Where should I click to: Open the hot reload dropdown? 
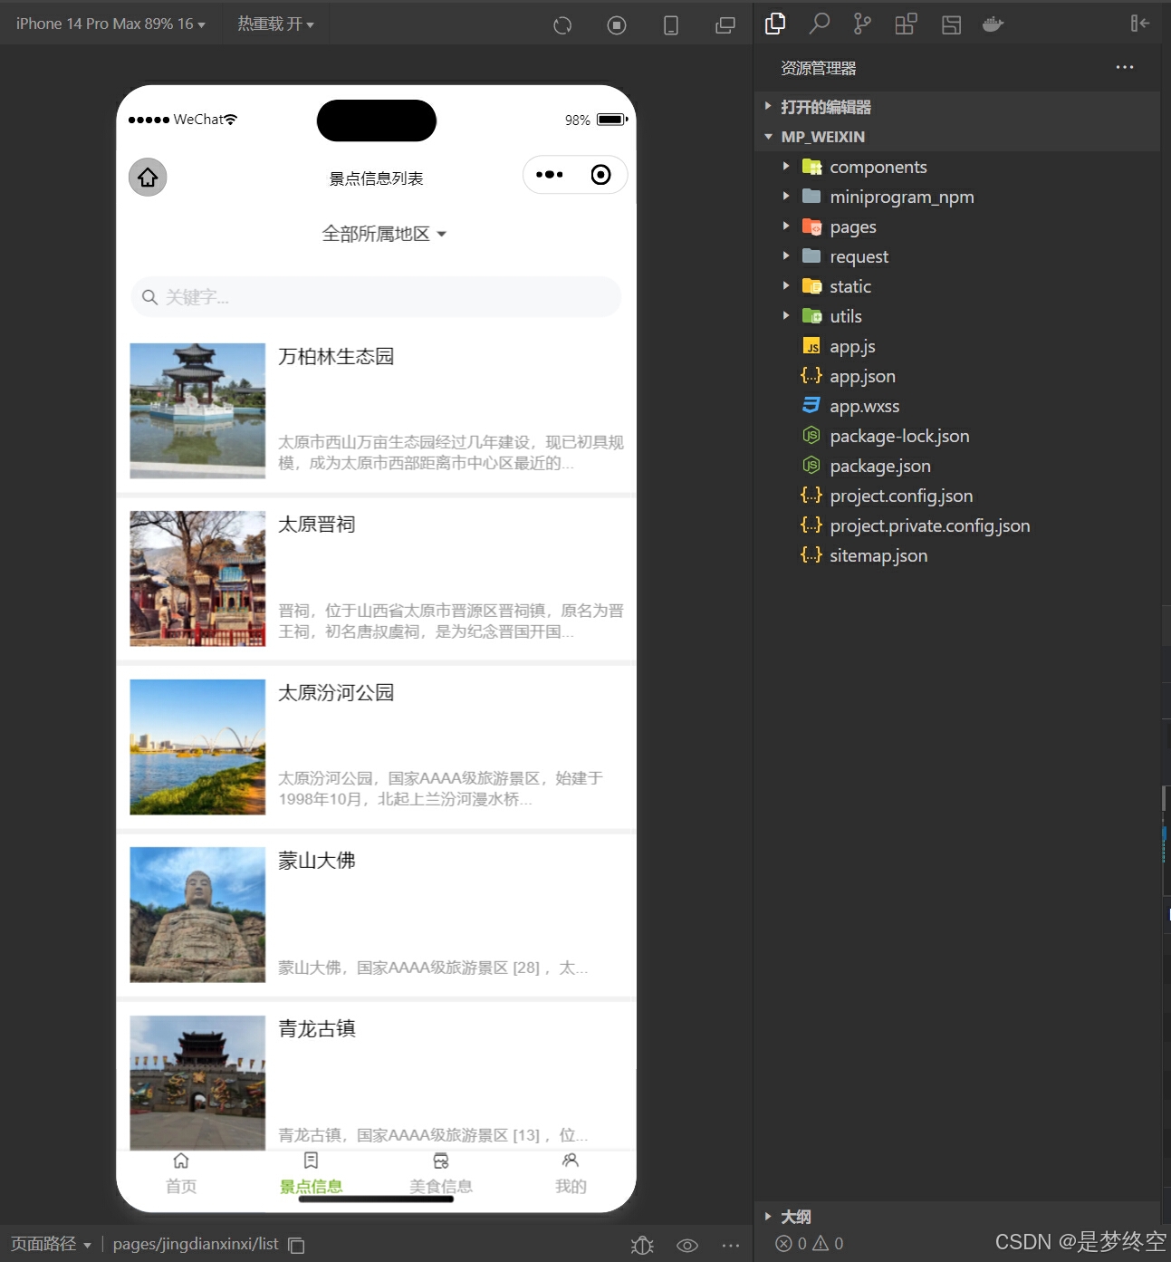coord(275,24)
